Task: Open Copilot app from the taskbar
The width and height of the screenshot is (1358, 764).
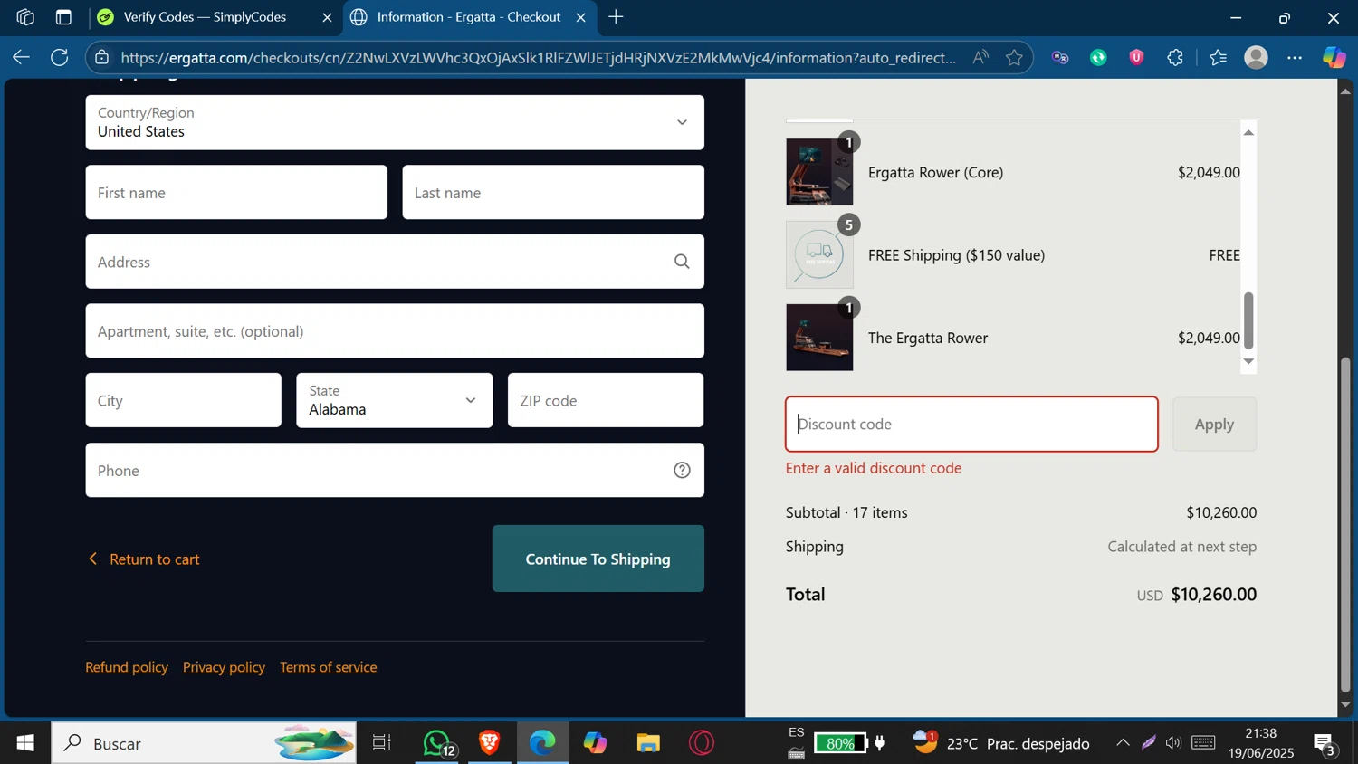Action: pyautogui.click(x=595, y=743)
